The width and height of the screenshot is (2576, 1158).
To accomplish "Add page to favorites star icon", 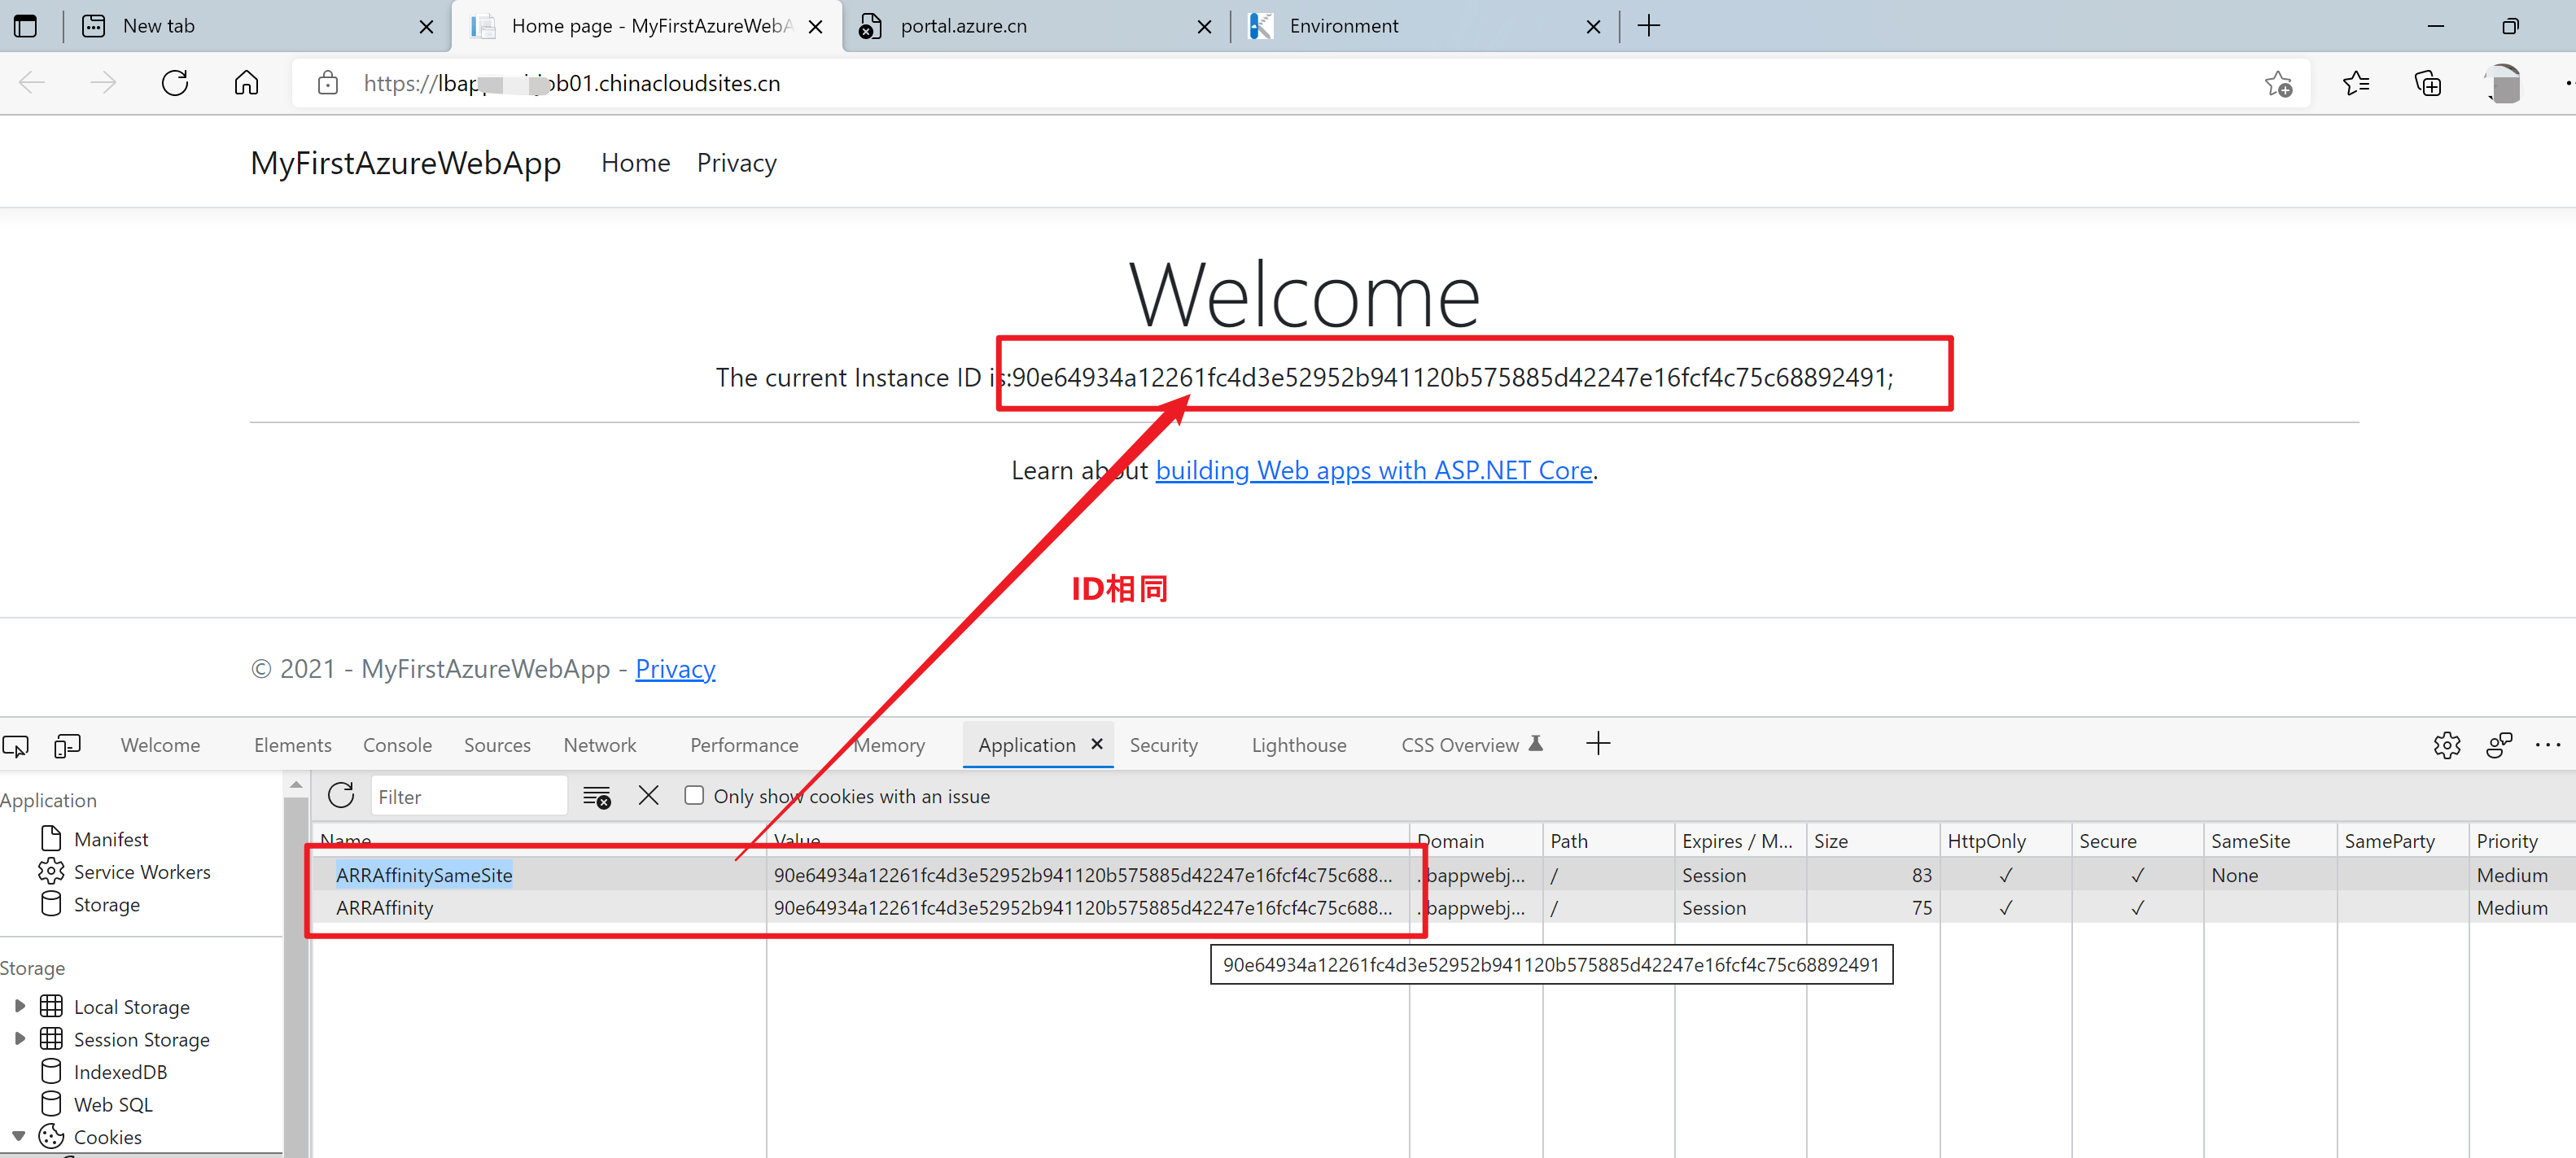I will click(x=2277, y=84).
